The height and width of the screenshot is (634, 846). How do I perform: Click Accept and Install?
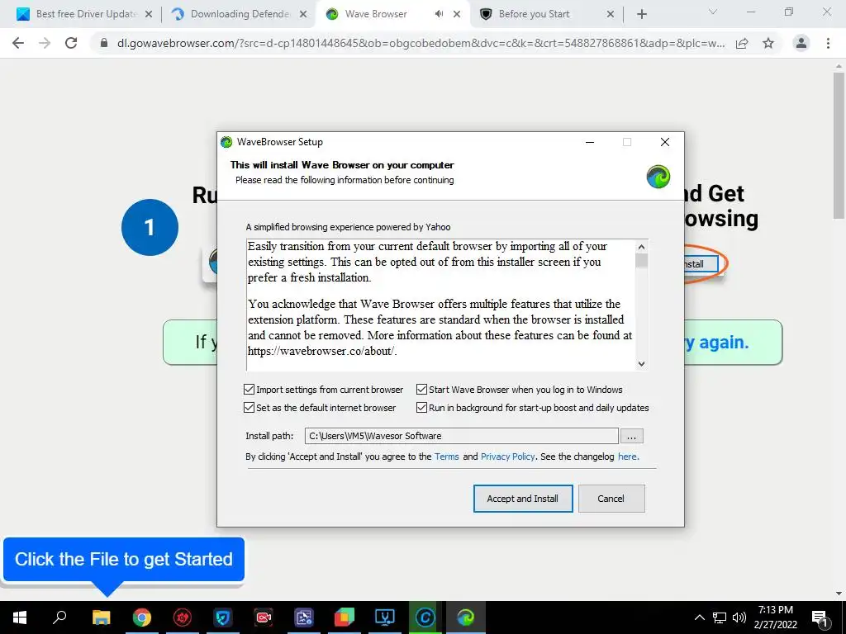pyautogui.click(x=523, y=499)
